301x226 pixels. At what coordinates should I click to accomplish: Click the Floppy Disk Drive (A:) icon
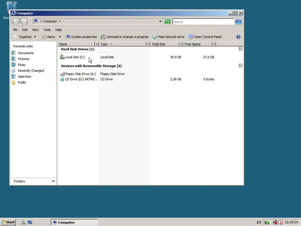[x=62, y=74]
